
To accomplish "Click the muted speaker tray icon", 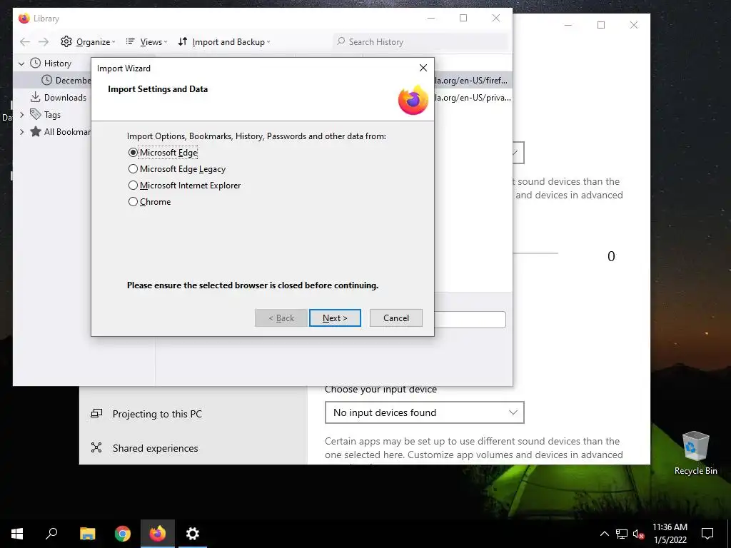I will click(638, 534).
